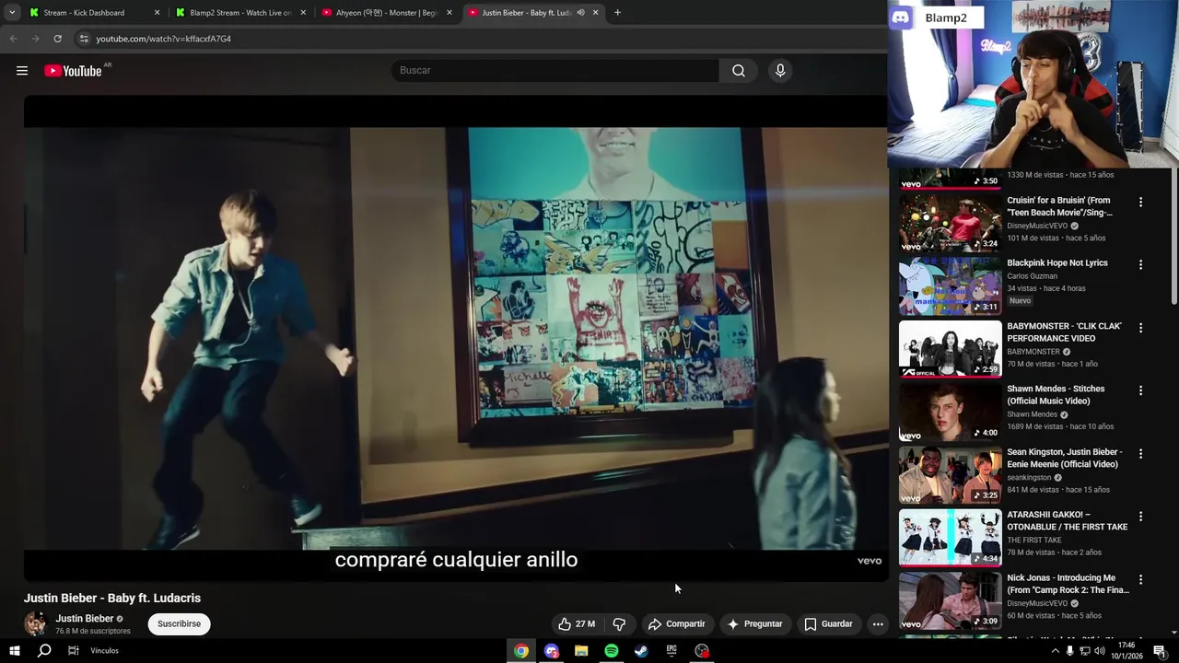Viewport: 1179px width, 663px height.
Task: Open ATARASHII GAKKO! OTONABLUE video title
Action: 1067,521
